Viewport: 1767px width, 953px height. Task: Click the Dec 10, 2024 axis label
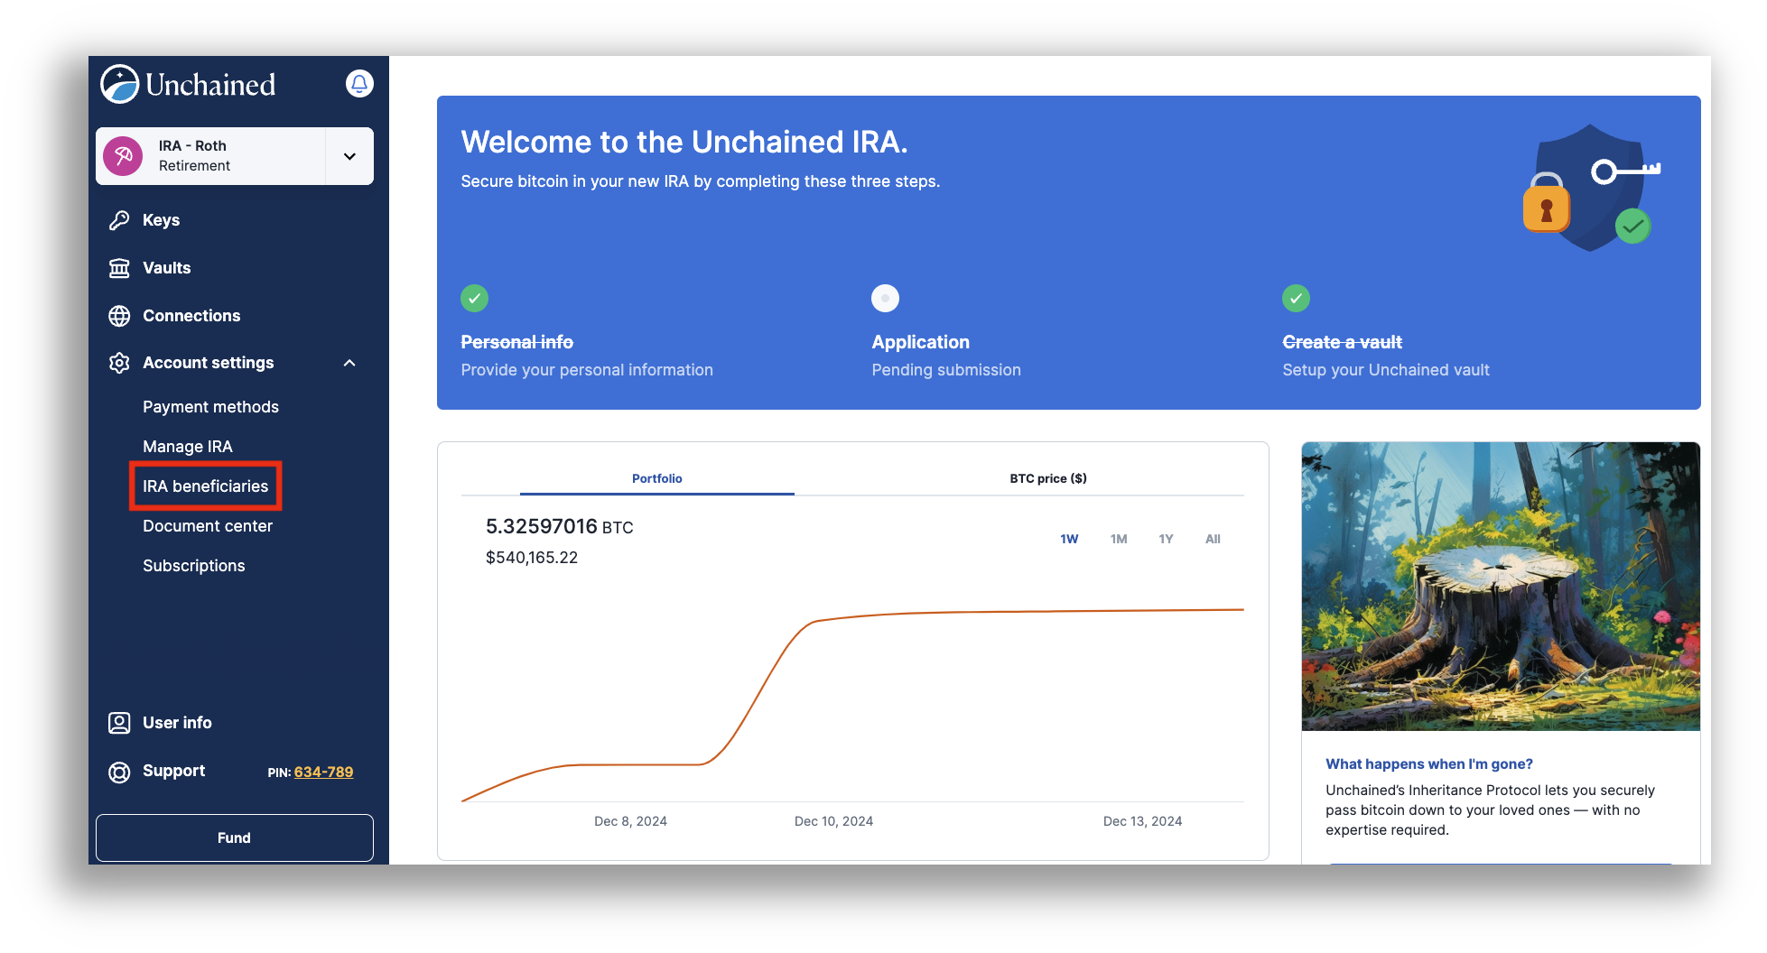click(833, 821)
